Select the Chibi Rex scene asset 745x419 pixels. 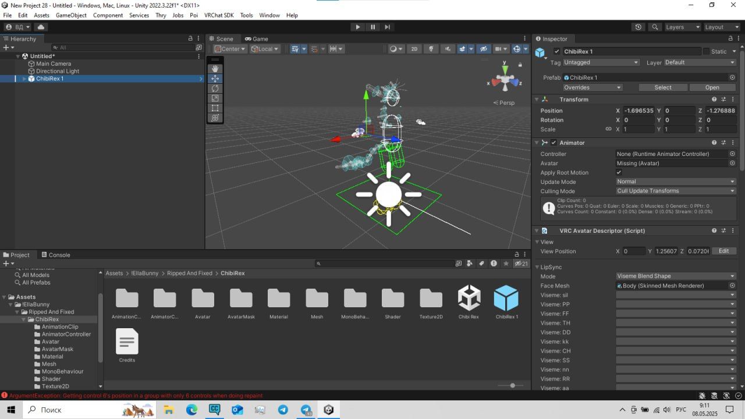coord(469,302)
